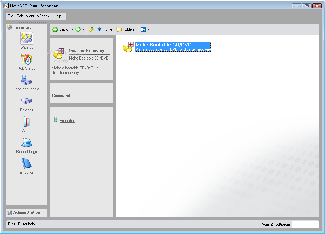The height and width of the screenshot is (234, 325).
Task: Expand the Administration section
Action: pos(27,212)
